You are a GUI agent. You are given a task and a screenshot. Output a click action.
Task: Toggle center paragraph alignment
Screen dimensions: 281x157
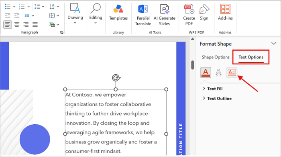(17, 24)
